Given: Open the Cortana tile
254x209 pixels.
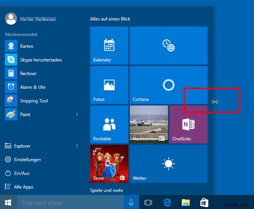Looking at the screenshot, I should [169, 85].
